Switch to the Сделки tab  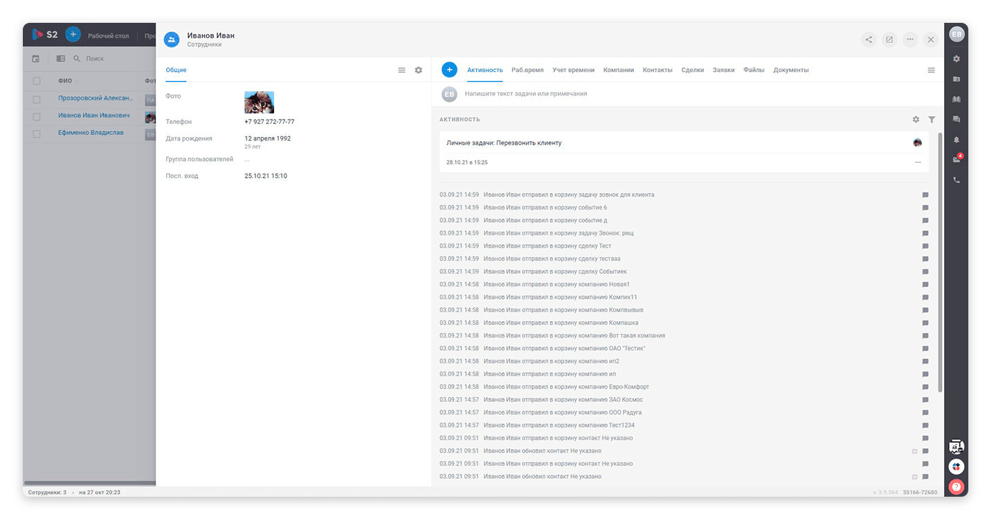(692, 70)
